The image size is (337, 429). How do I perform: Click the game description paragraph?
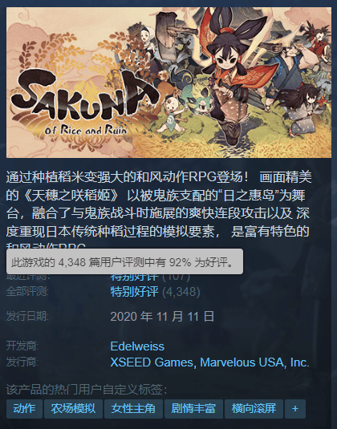pos(159,209)
